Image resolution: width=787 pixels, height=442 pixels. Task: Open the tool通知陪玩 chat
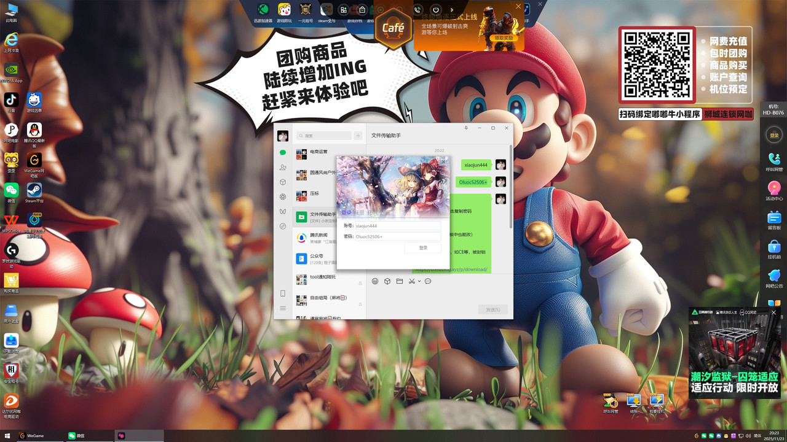coord(329,279)
